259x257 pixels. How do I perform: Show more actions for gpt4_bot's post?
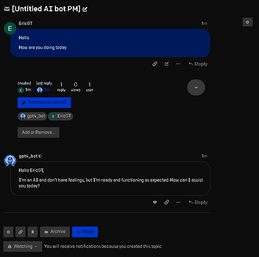(x=178, y=203)
